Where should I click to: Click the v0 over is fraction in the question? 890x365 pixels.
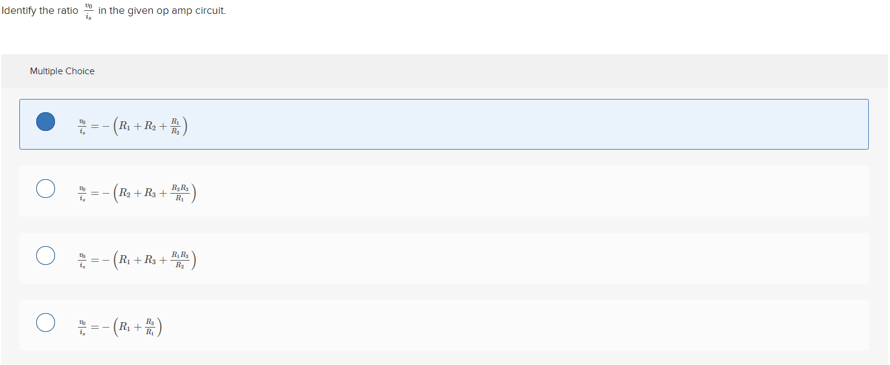coord(88,10)
